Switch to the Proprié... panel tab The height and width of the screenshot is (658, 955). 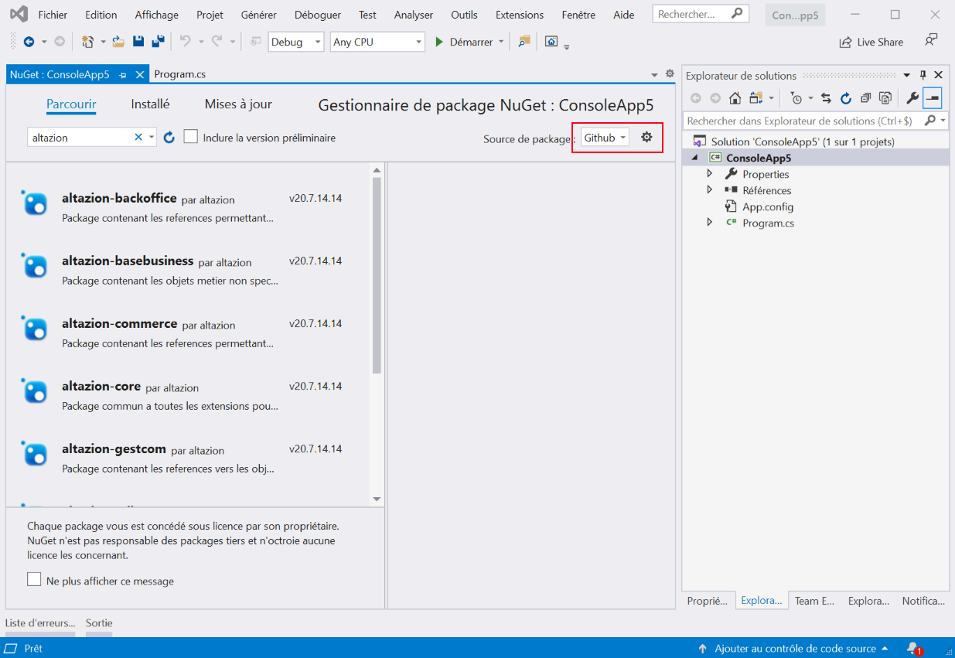point(708,601)
